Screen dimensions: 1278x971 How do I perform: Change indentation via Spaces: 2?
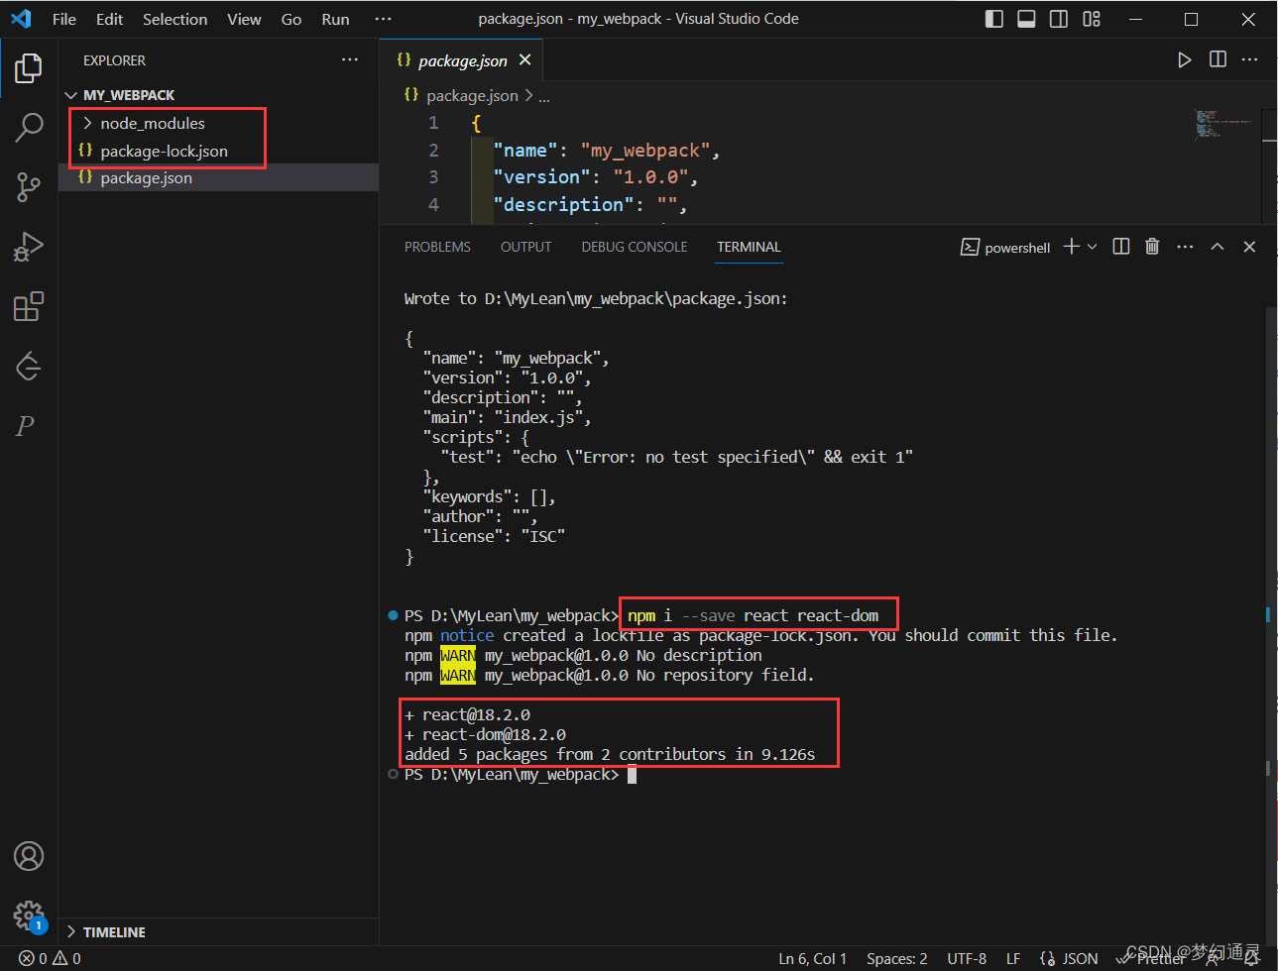point(896,958)
